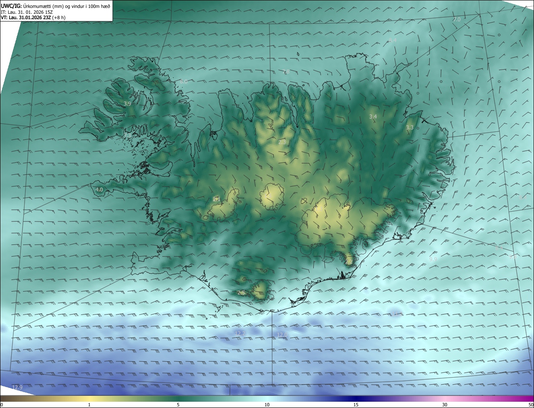
Task: Click the colour bar tick label 15
Action: point(356,405)
